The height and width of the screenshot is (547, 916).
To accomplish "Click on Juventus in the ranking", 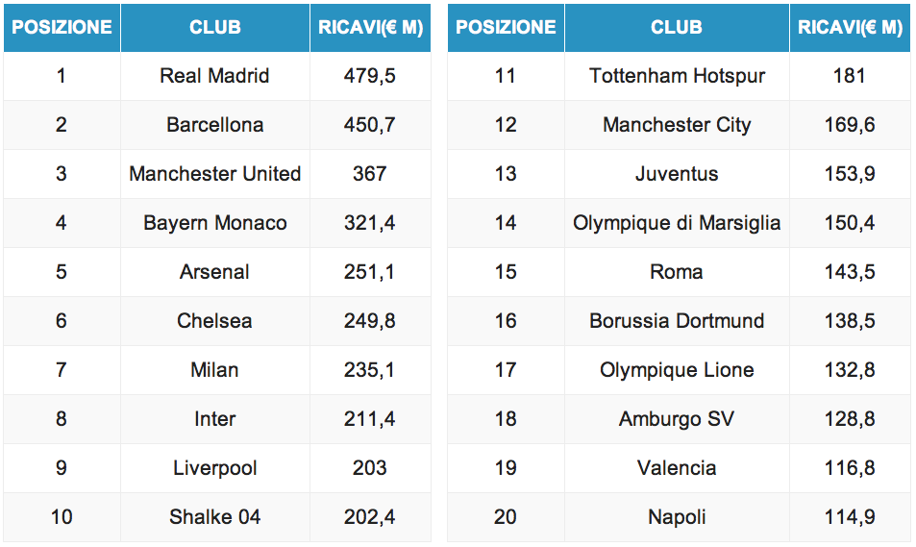I will coord(677,174).
